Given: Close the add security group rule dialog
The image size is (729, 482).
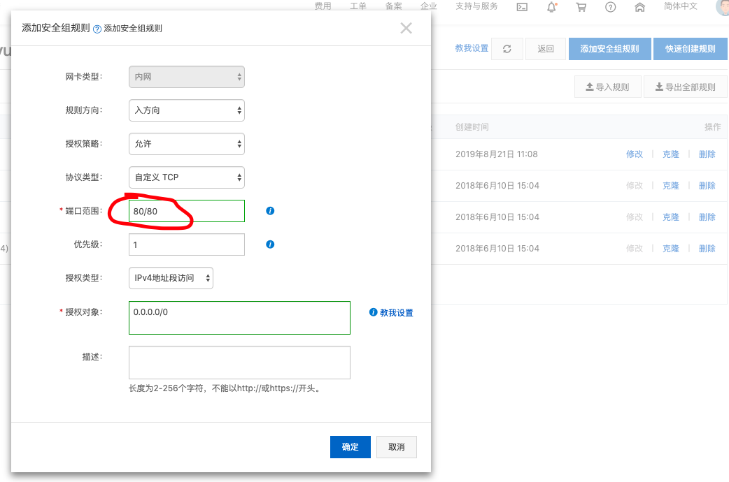Looking at the screenshot, I should [406, 28].
